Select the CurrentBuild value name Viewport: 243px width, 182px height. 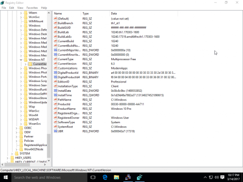(66, 41)
